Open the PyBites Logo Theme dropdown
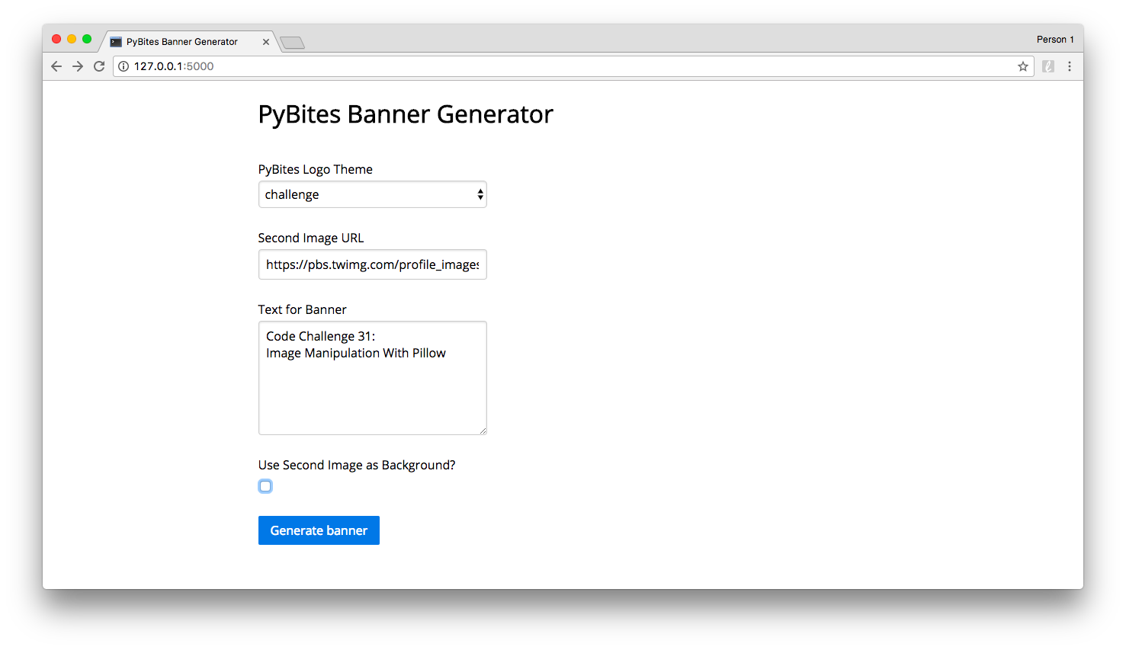The width and height of the screenshot is (1126, 650). pyautogui.click(x=373, y=194)
